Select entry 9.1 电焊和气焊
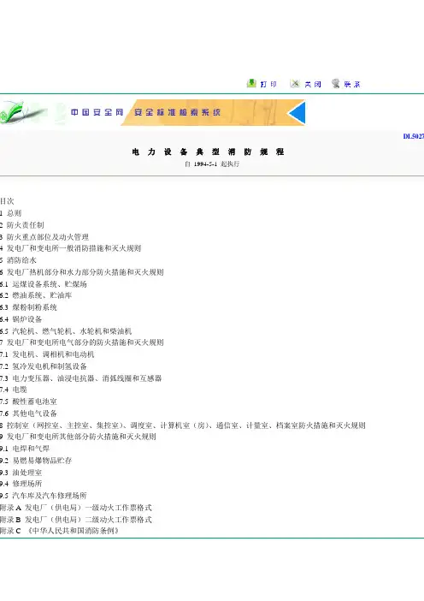Image resolution: width=424 pixels, height=601 pixels. 25,449
